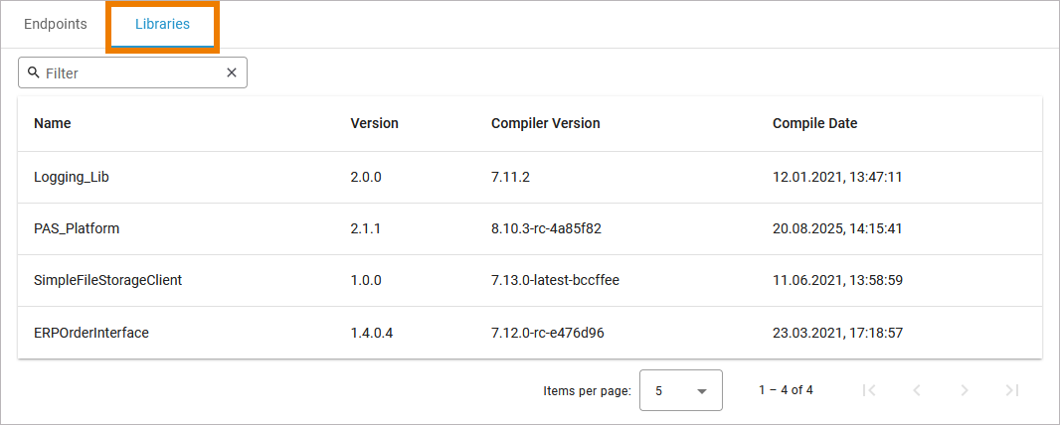Viewport: 1060px width, 425px height.
Task: Sort by Compiler Version column header
Action: coord(545,123)
